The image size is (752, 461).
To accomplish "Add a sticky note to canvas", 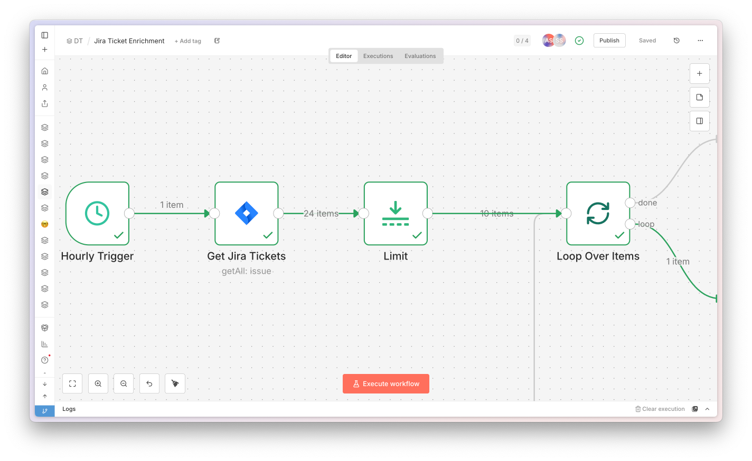I will click(700, 97).
